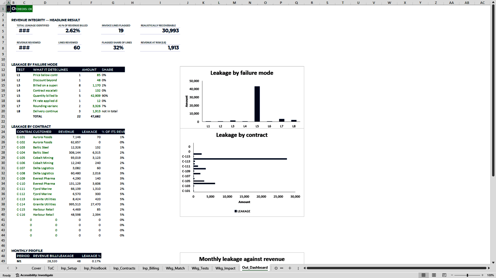Click the home icon in cell A1
Screen dimensions: 496x278
9,9
